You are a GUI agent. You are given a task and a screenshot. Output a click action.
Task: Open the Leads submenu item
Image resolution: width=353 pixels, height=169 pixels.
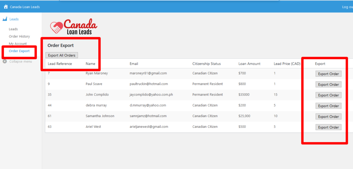(13, 29)
